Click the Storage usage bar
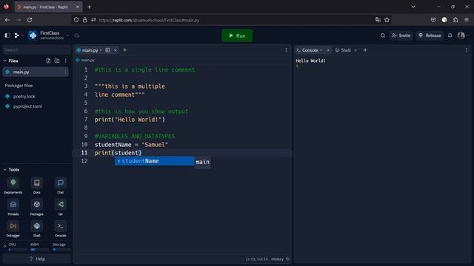This screenshot has height=266, width=474. (61, 250)
